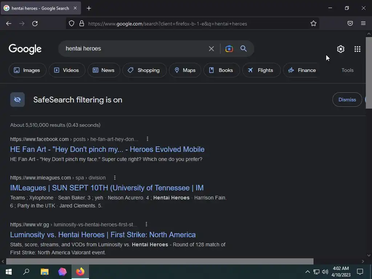Click the scroll-down arrow of vertical scrollbar
Viewport: 372px width, 279px height.
tap(369, 255)
